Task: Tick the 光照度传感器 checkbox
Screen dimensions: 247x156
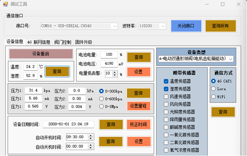Action: coord(166,112)
